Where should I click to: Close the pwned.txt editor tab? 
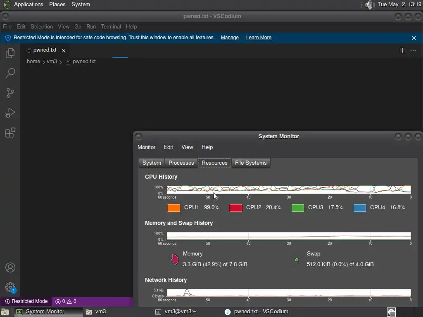tap(64, 51)
